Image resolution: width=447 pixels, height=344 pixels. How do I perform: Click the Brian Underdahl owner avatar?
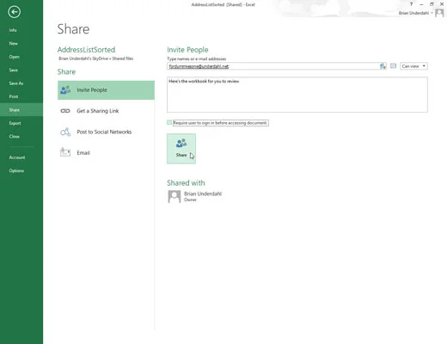pyautogui.click(x=175, y=197)
